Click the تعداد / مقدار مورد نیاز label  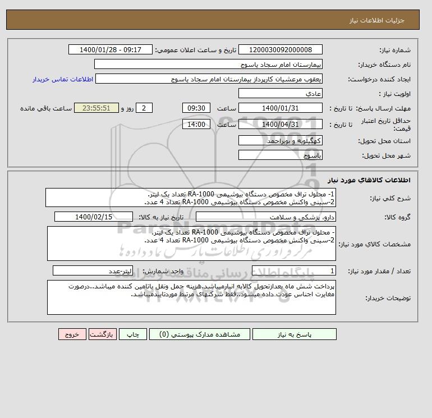pos(379,271)
